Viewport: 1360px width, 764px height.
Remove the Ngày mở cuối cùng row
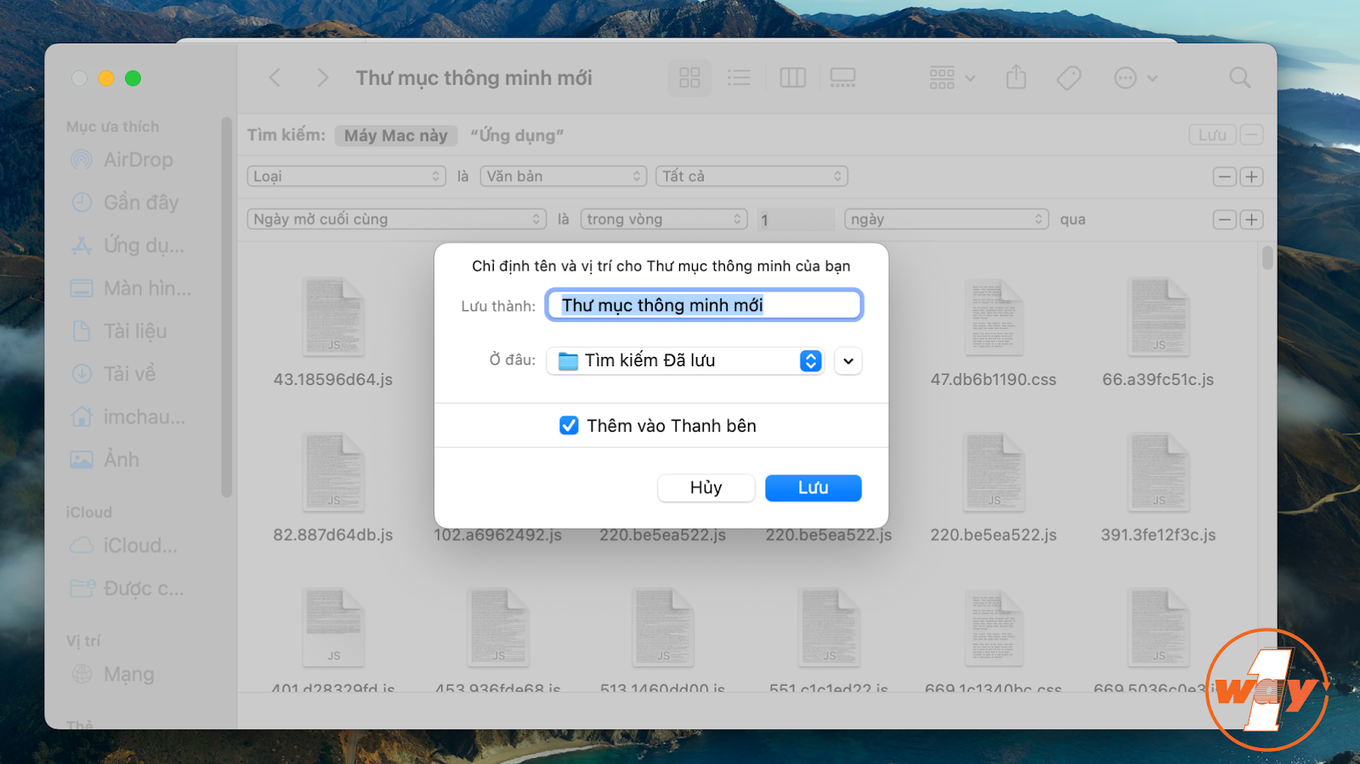[x=1224, y=219]
